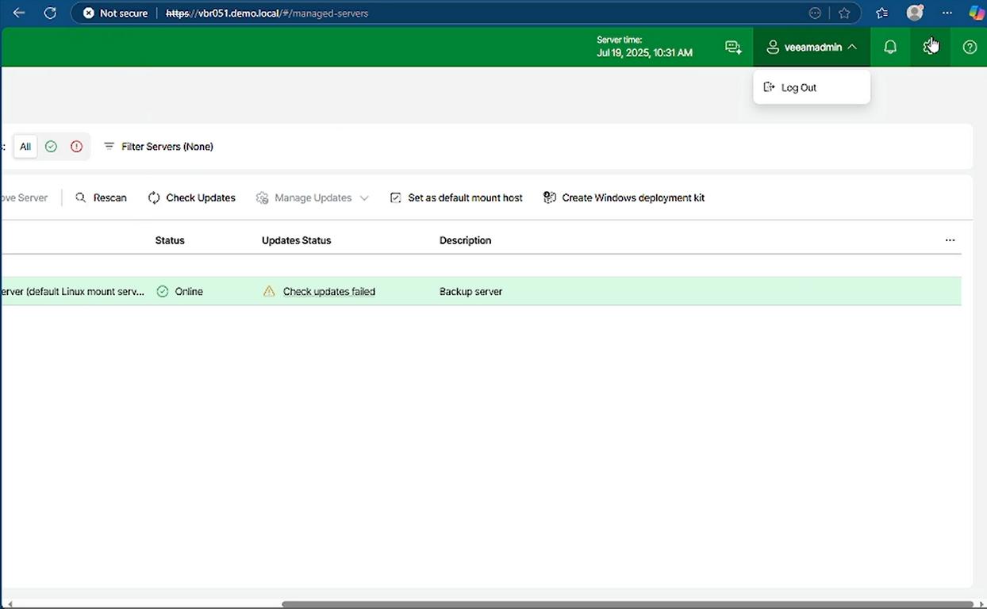The width and height of the screenshot is (987, 609).
Task: Add page to favorites with star icon
Action: coord(844,13)
